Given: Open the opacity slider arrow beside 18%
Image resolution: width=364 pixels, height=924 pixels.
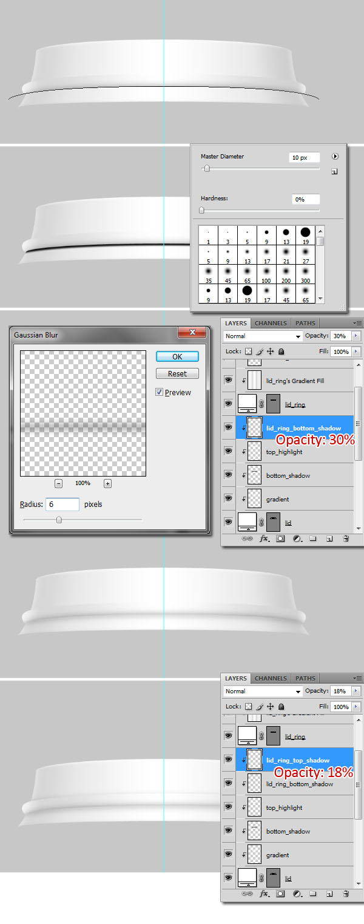Looking at the screenshot, I should [x=356, y=691].
